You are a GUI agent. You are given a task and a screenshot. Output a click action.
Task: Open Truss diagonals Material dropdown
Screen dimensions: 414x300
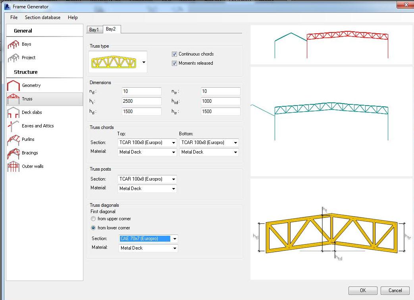174,248
